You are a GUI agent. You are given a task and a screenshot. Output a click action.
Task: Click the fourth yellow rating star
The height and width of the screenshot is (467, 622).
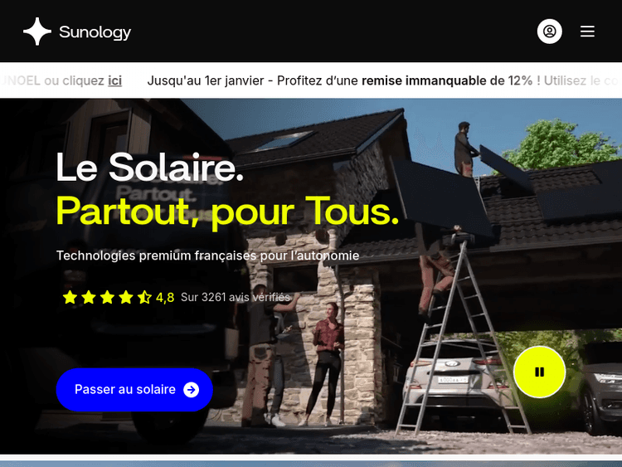point(126,297)
